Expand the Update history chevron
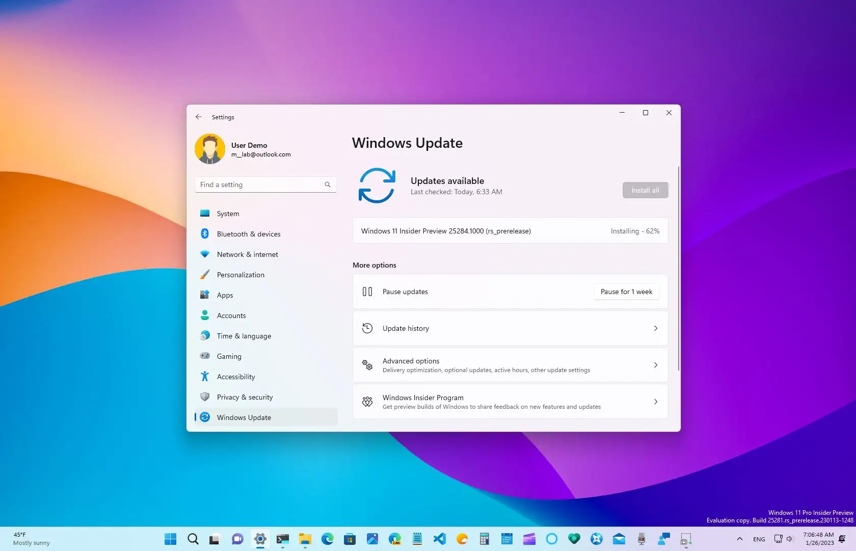The height and width of the screenshot is (551, 856). (656, 328)
